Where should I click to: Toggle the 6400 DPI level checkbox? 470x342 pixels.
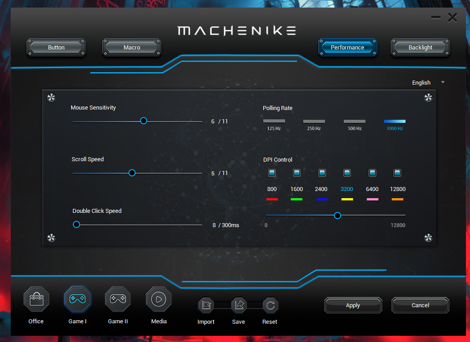372,173
